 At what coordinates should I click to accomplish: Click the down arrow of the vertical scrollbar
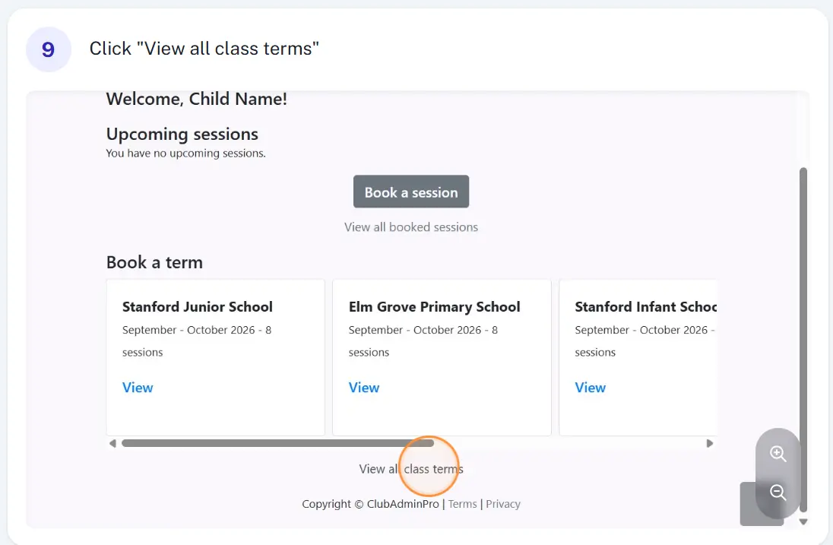click(x=803, y=521)
